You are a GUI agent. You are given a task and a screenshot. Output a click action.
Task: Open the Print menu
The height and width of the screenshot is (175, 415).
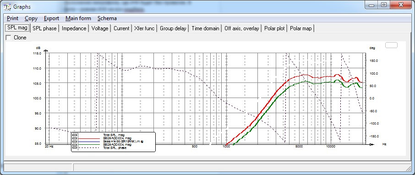coord(13,18)
